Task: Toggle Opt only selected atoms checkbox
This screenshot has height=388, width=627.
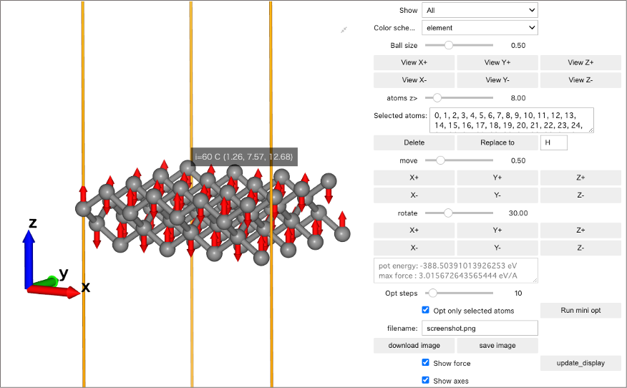Action: [426, 310]
